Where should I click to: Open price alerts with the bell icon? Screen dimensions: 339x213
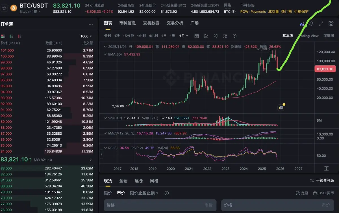[311, 24]
